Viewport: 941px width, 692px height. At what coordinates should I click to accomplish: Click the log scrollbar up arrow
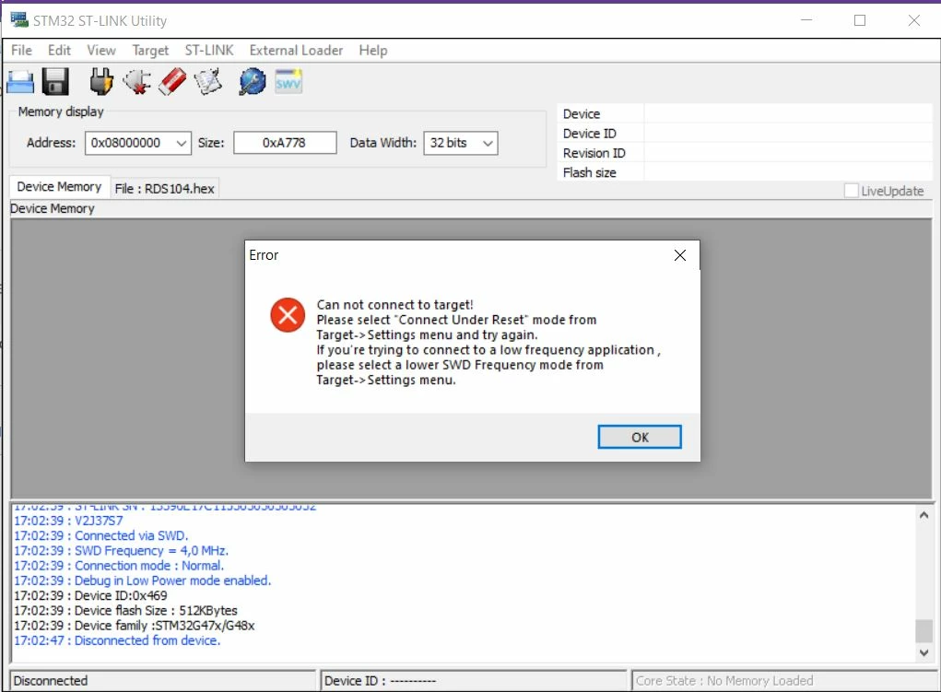coord(924,515)
